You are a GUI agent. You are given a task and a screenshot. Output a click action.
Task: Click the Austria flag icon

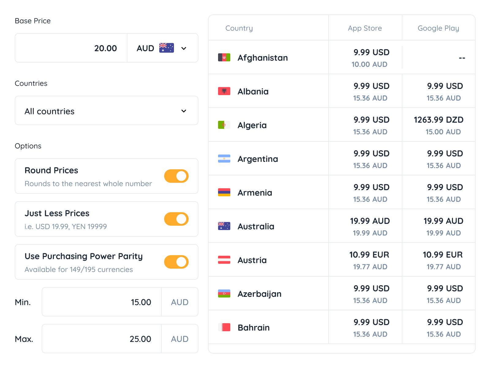pyautogui.click(x=224, y=260)
